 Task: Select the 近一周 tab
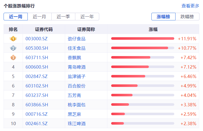[x=16, y=17]
